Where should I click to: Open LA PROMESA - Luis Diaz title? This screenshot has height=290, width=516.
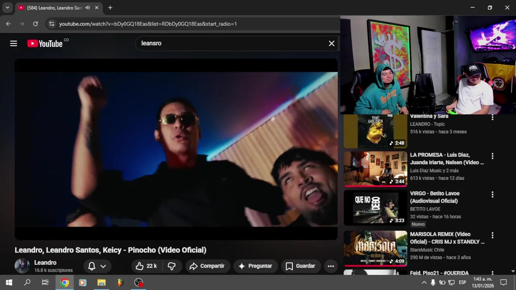click(447, 159)
